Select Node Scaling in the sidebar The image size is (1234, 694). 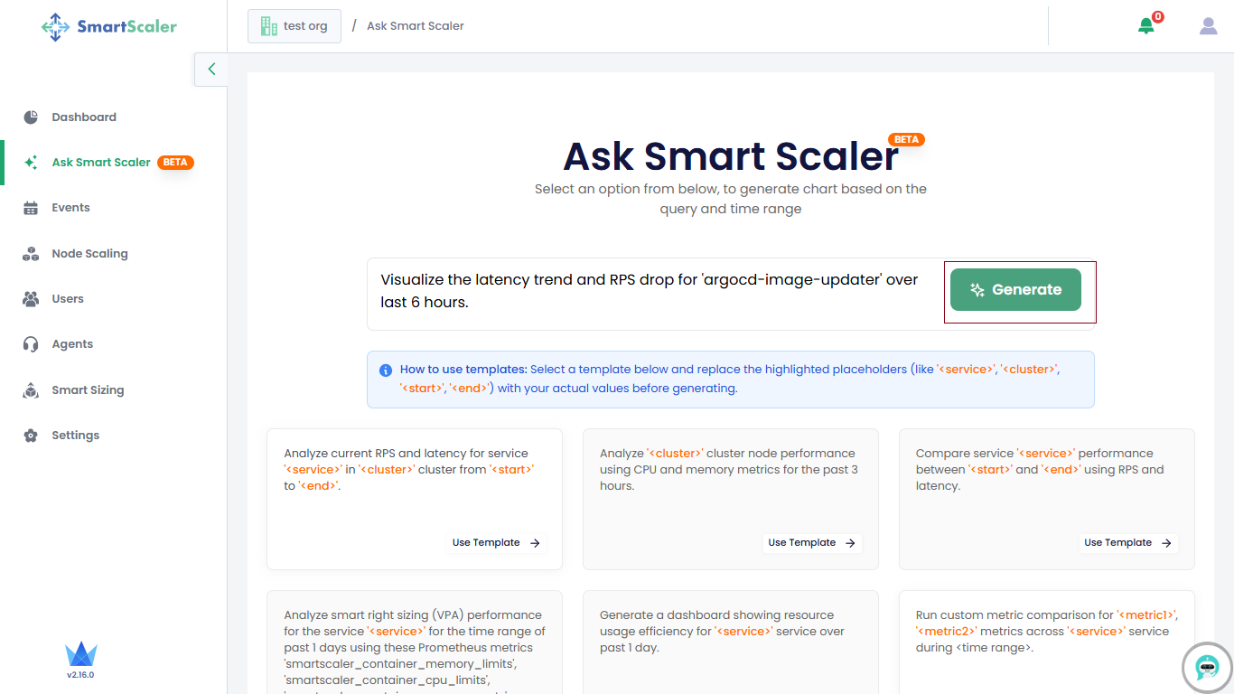pyautogui.click(x=89, y=254)
